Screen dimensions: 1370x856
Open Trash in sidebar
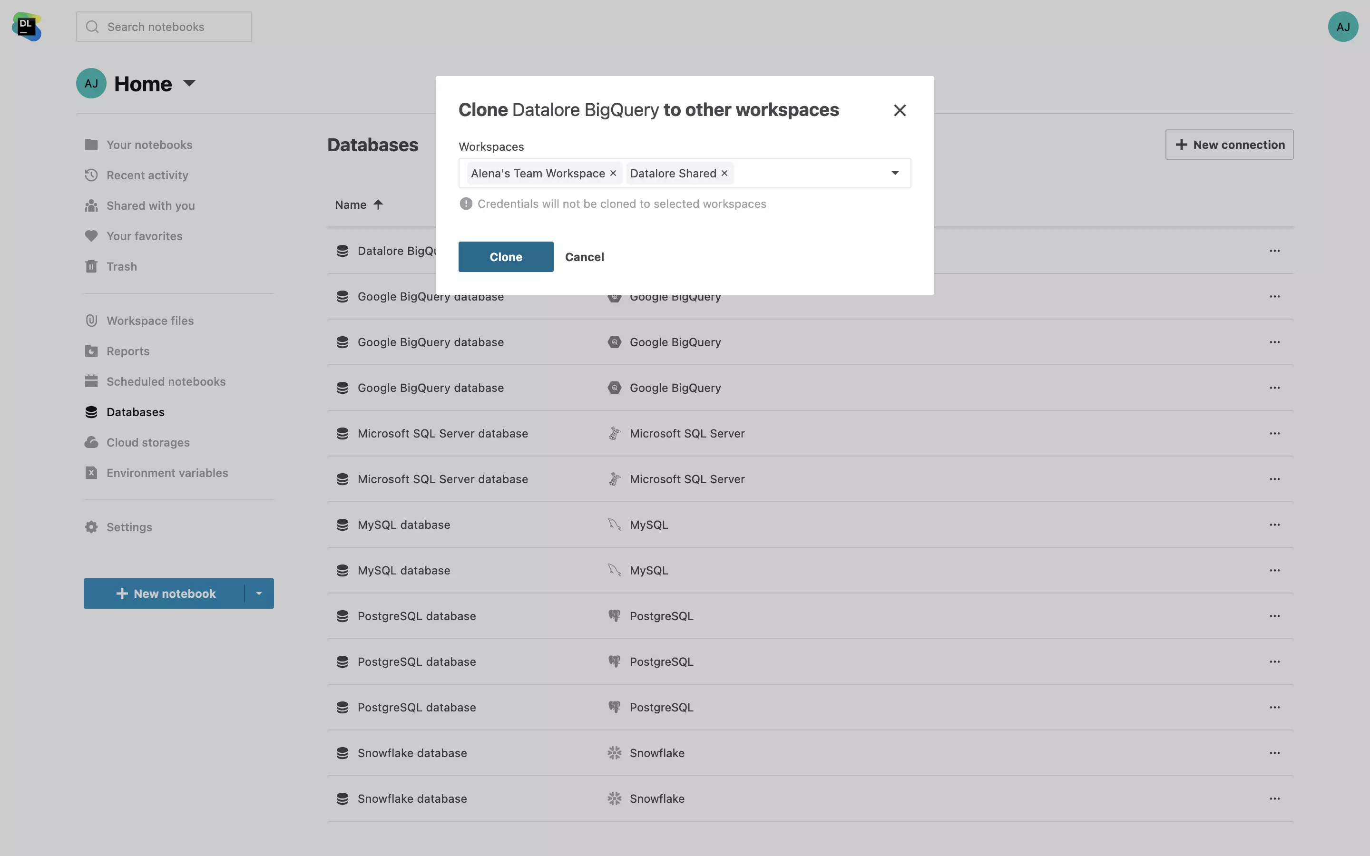(x=121, y=266)
